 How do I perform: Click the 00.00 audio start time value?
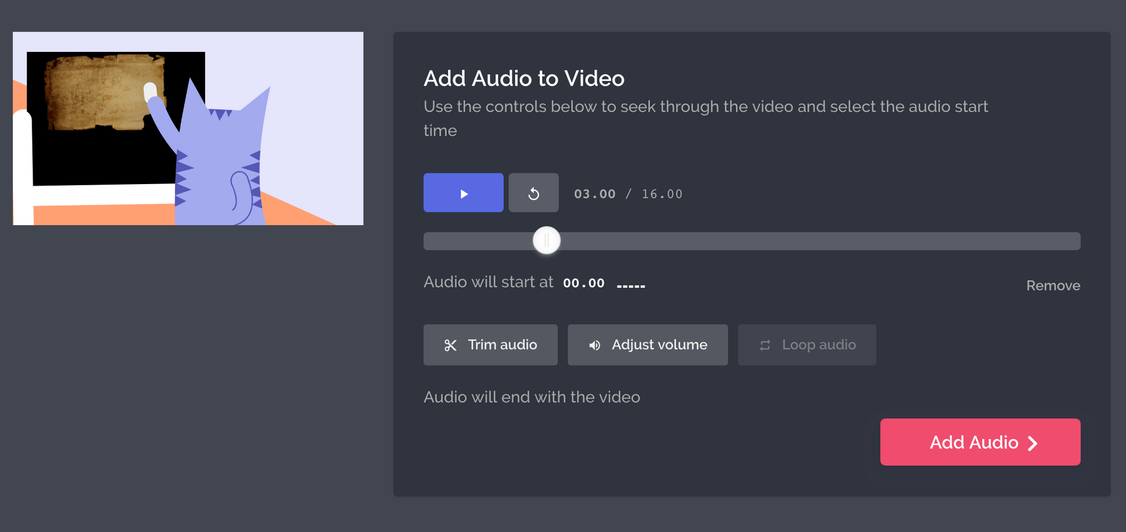(584, 283)
